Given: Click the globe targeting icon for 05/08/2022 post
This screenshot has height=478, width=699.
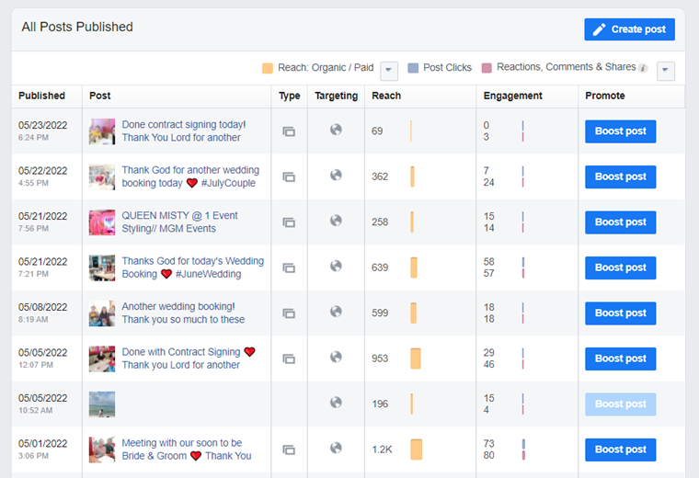Looking at the screenshot, I should point(336,312).
